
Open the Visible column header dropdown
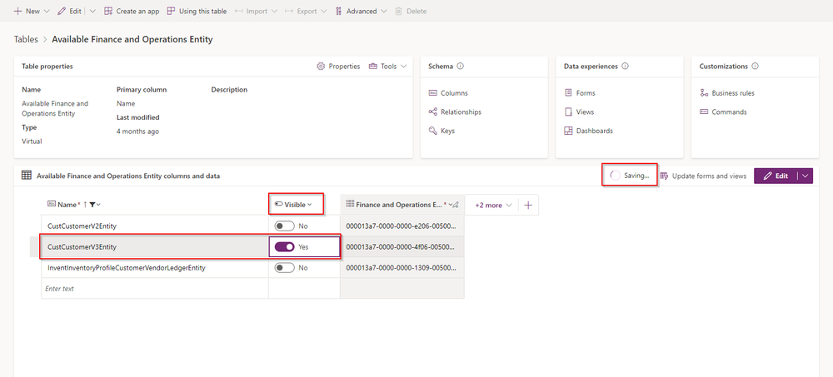(x=292, y=205)
